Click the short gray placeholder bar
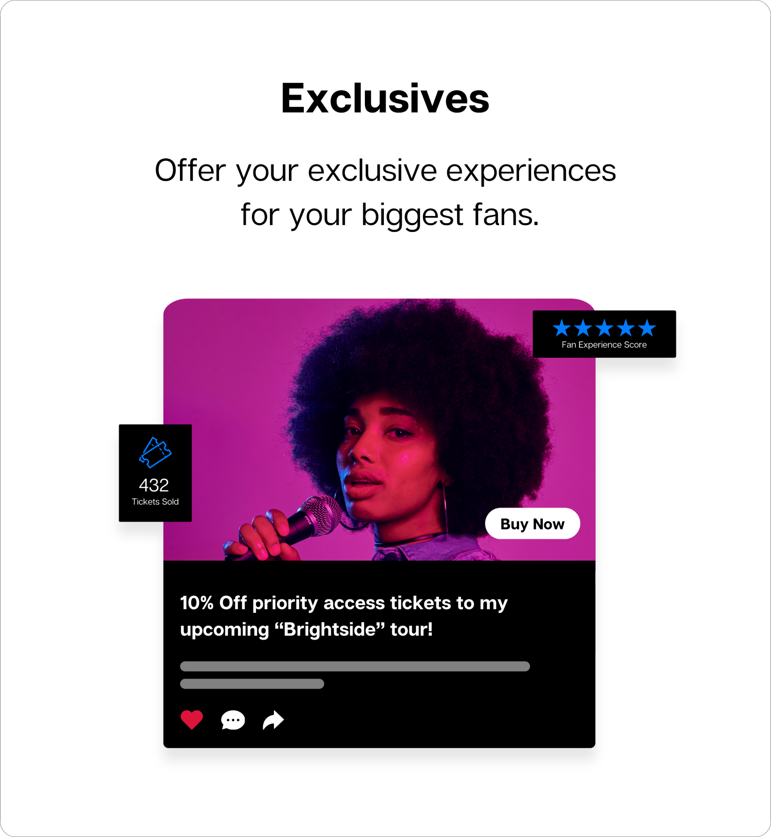771x837 pixels. pyautogui.click(x=252, y=684)
